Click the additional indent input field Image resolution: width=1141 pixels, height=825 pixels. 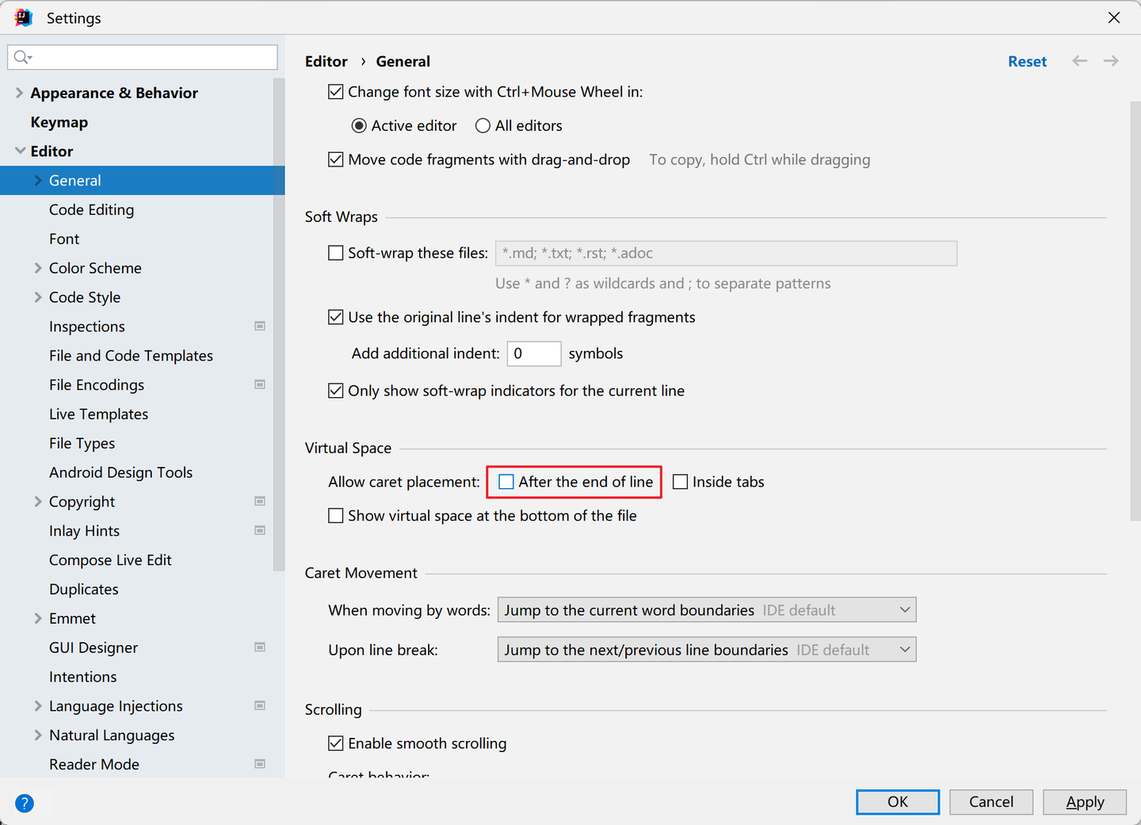(534, 353)
